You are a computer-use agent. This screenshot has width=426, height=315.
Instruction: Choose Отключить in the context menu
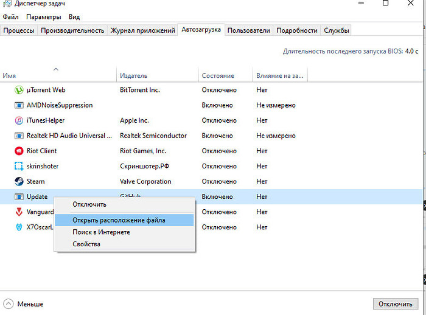pos(124,204)
